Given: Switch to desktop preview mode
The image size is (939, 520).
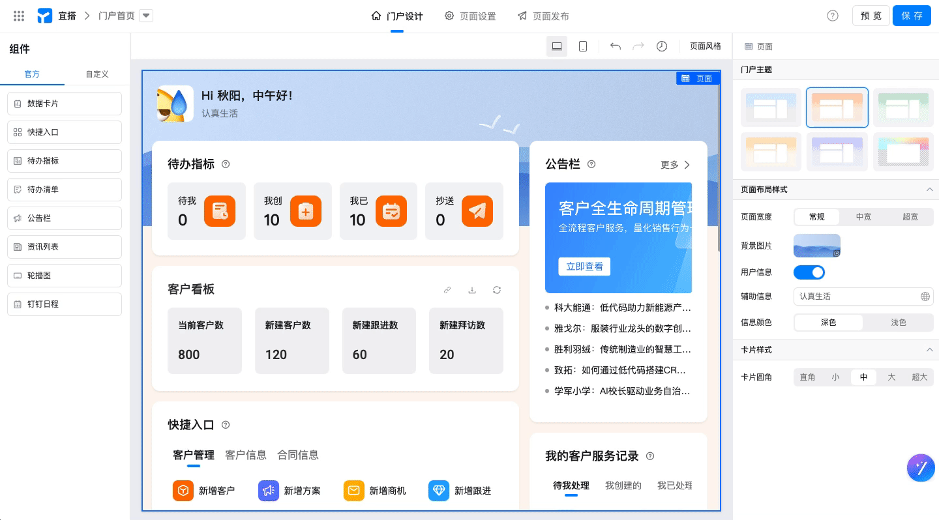Looking at the screenshot, I should pyautogui.click(x=557, y=46).
